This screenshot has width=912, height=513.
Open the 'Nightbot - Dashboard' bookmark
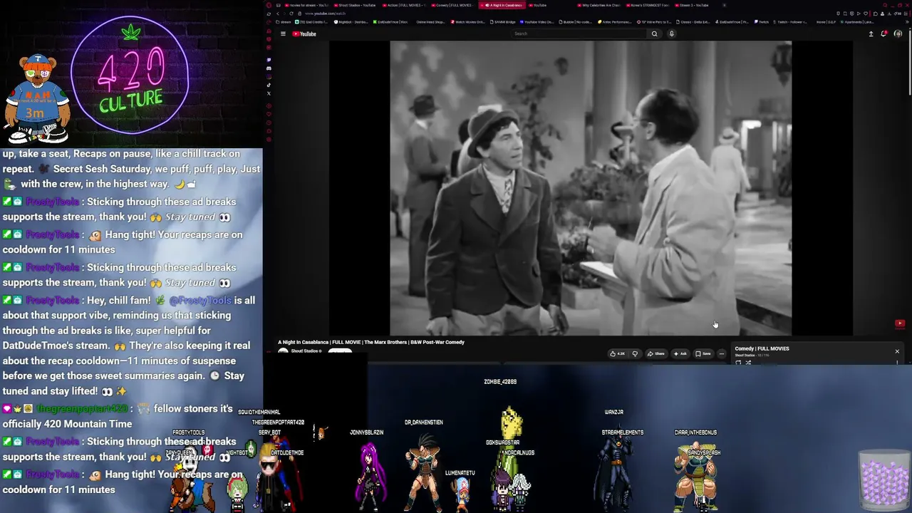click(351, 22)
